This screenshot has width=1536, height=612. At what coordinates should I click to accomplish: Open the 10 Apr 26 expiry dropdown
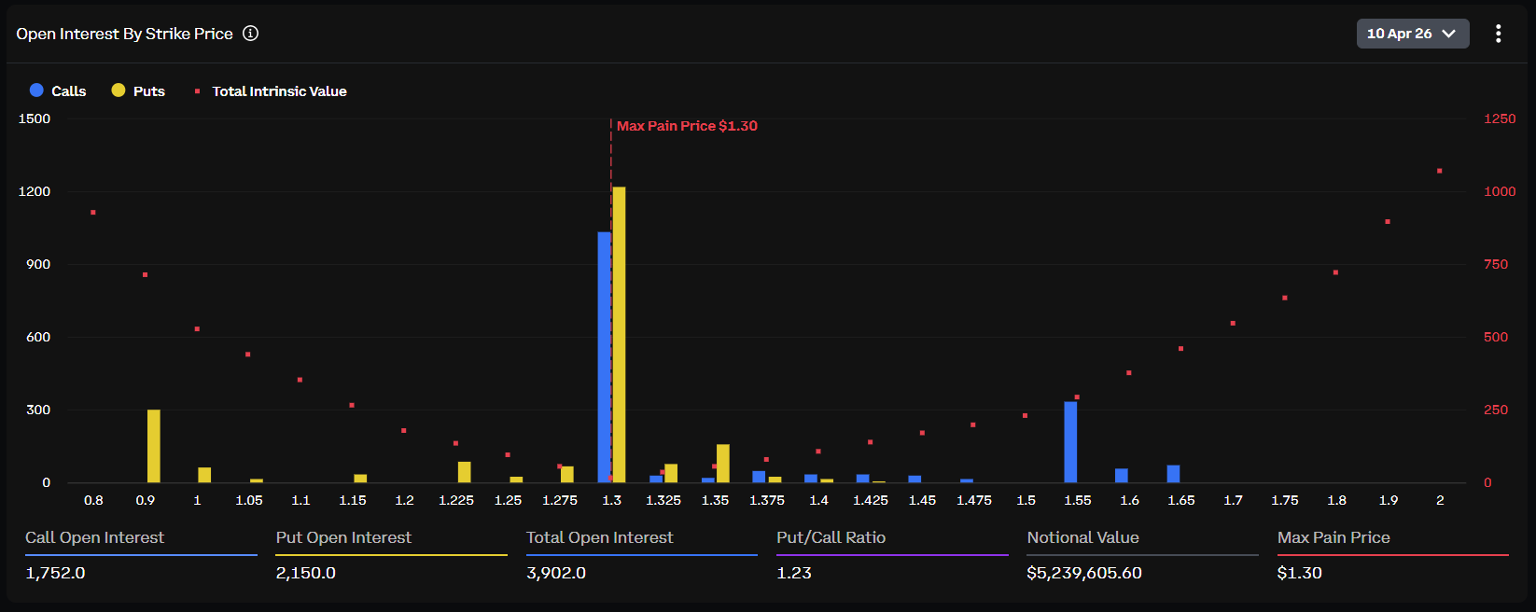click(1411, 34)
